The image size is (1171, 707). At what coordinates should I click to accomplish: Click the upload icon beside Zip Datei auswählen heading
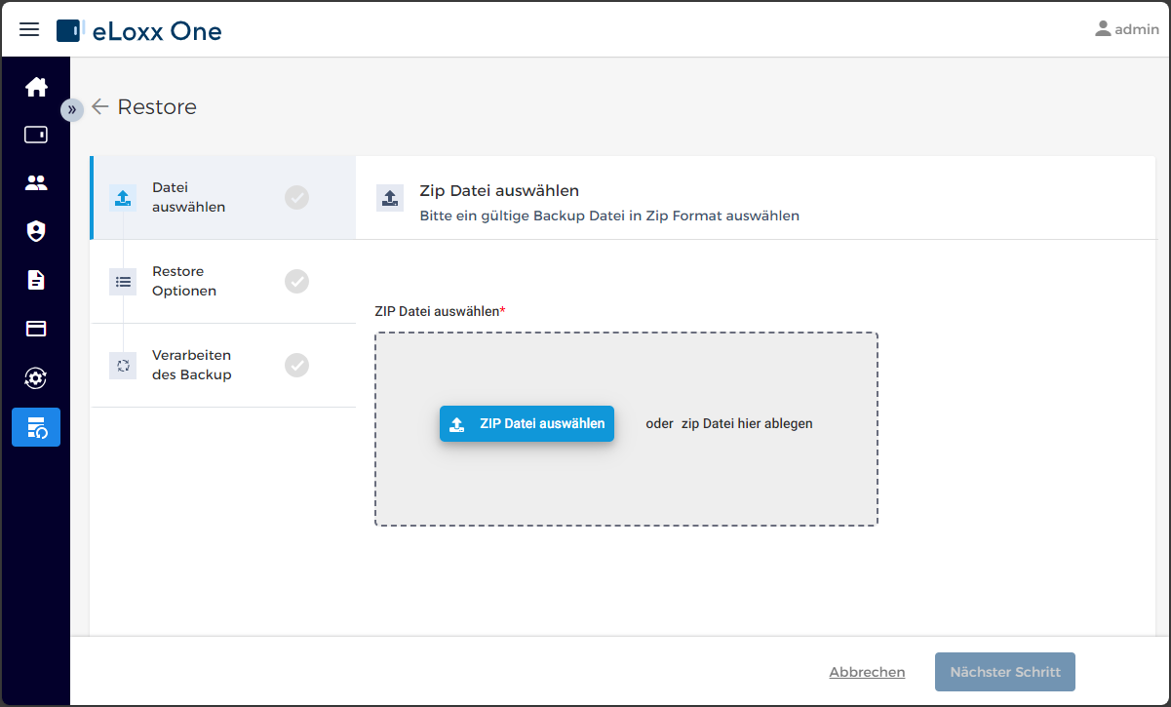390,198
